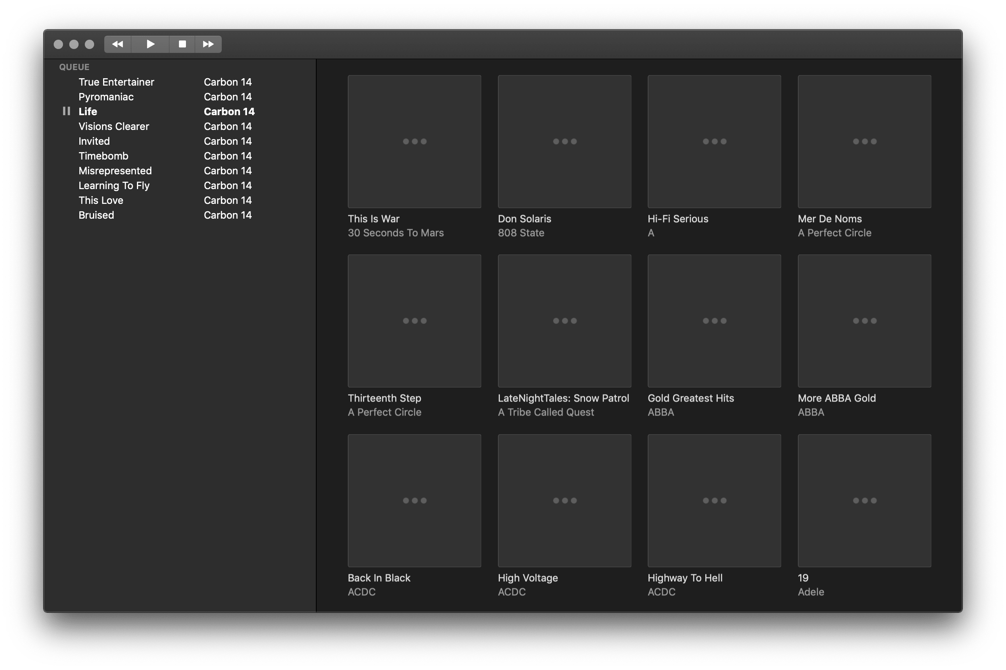Select the High Voltage album cover

pos(564,500)
